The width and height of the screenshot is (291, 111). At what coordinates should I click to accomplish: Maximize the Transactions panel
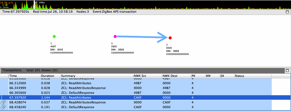click(287, 70)
